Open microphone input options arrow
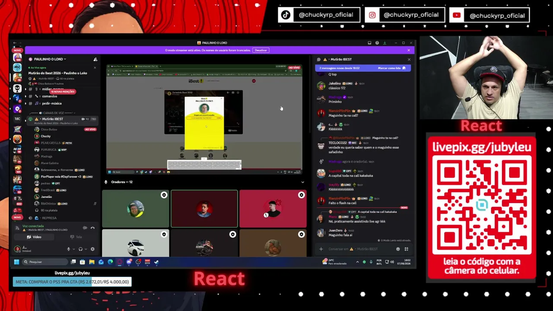This screenshot has height=311, width=553. click(73, 249)
